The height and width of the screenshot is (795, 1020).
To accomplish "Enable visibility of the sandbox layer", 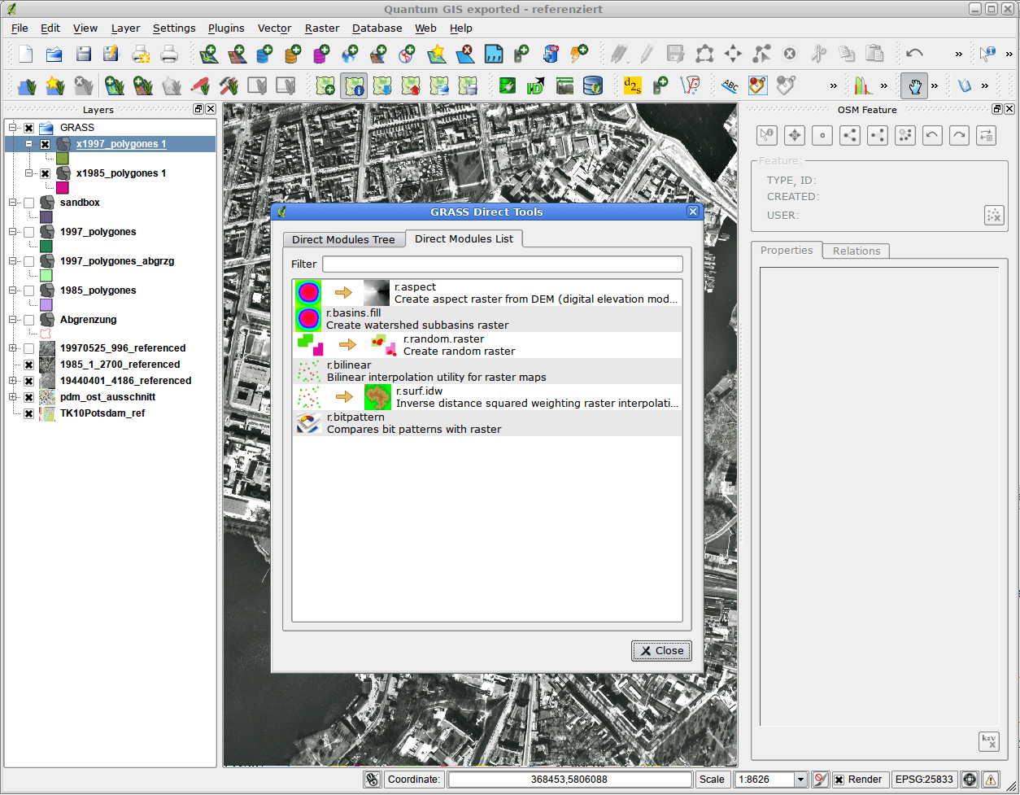I will 30,203.
